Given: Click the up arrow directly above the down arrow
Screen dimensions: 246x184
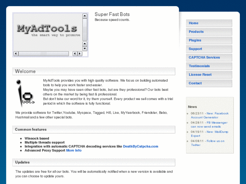Looking at the screenshot, I should [85, 44].
